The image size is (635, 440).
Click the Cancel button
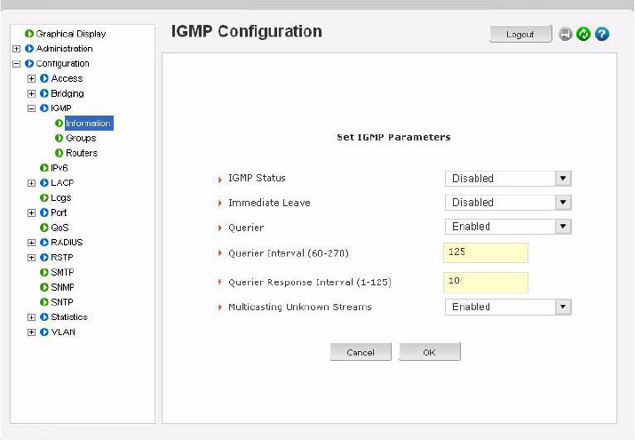click(361, 352)
